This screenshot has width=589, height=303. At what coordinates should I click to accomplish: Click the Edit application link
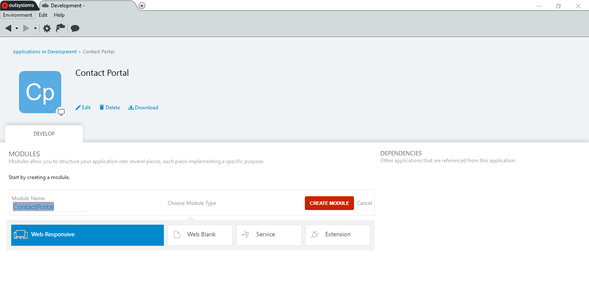(x=83, y=108)
